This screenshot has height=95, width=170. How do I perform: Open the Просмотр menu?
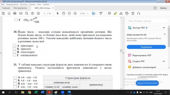[24, 4]
